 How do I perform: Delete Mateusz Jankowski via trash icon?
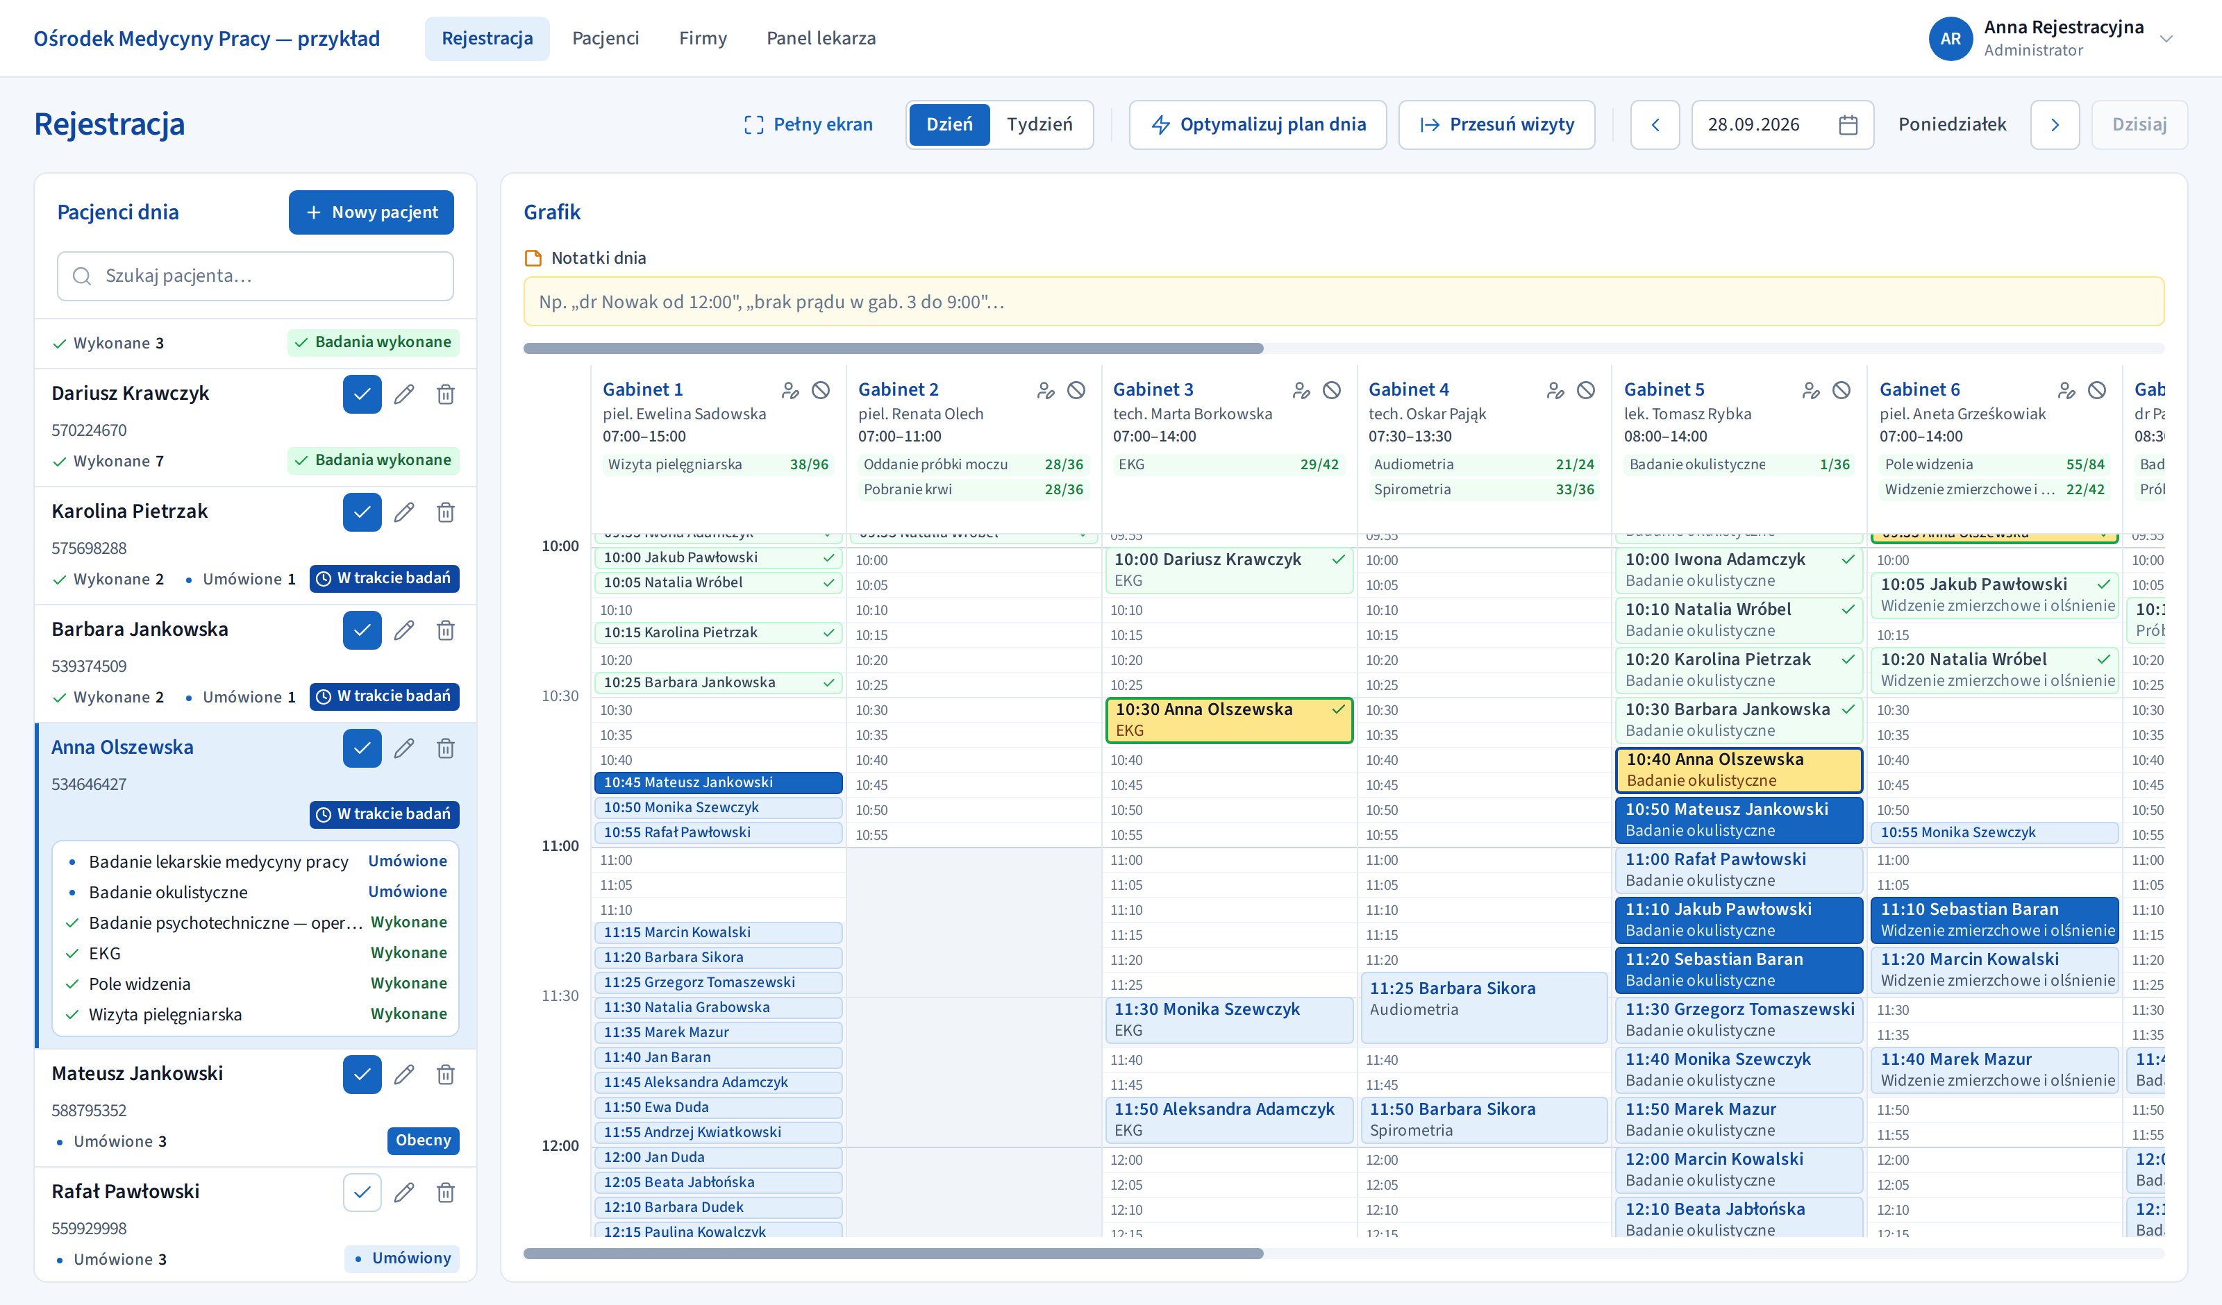tap(445, 1075)
